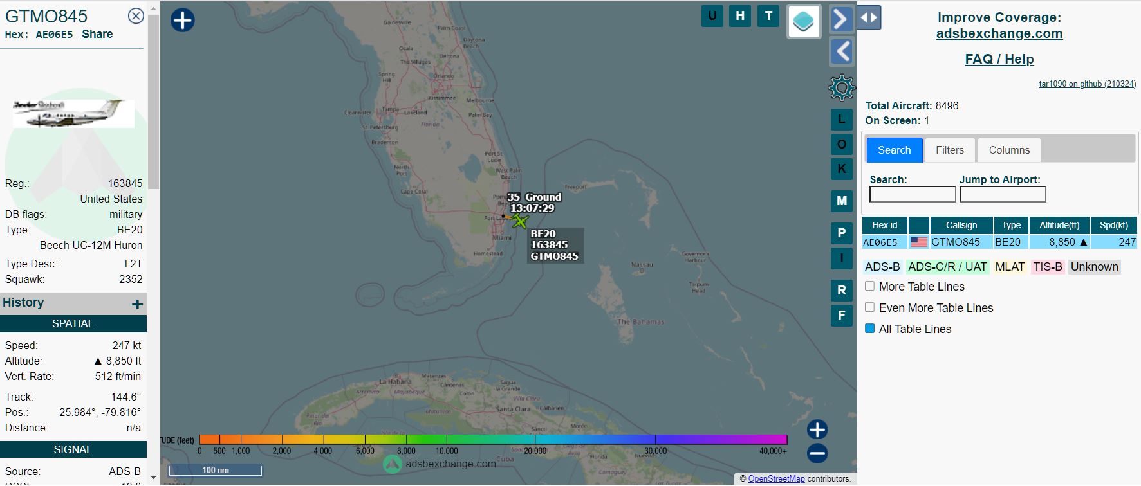This screenshot has height=486, width=1141.
Task: Open tar1090 on github link
Action: pyautogui.click(x=1088, y=84)
